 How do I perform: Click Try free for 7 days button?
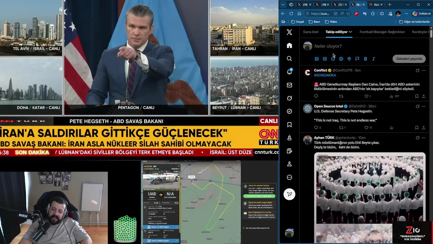[259, 196]
